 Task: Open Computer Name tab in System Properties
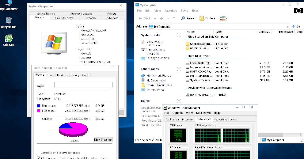pos(64,18)
